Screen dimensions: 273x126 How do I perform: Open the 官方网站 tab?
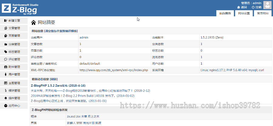263,14
